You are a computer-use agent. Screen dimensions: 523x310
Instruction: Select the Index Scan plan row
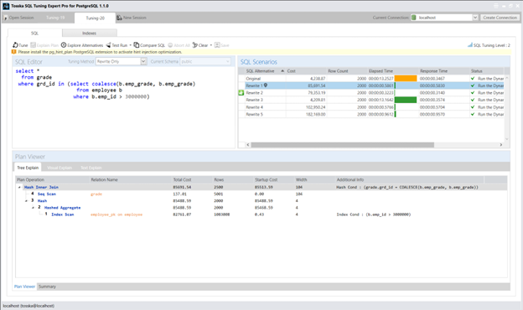tap(261, 214)
